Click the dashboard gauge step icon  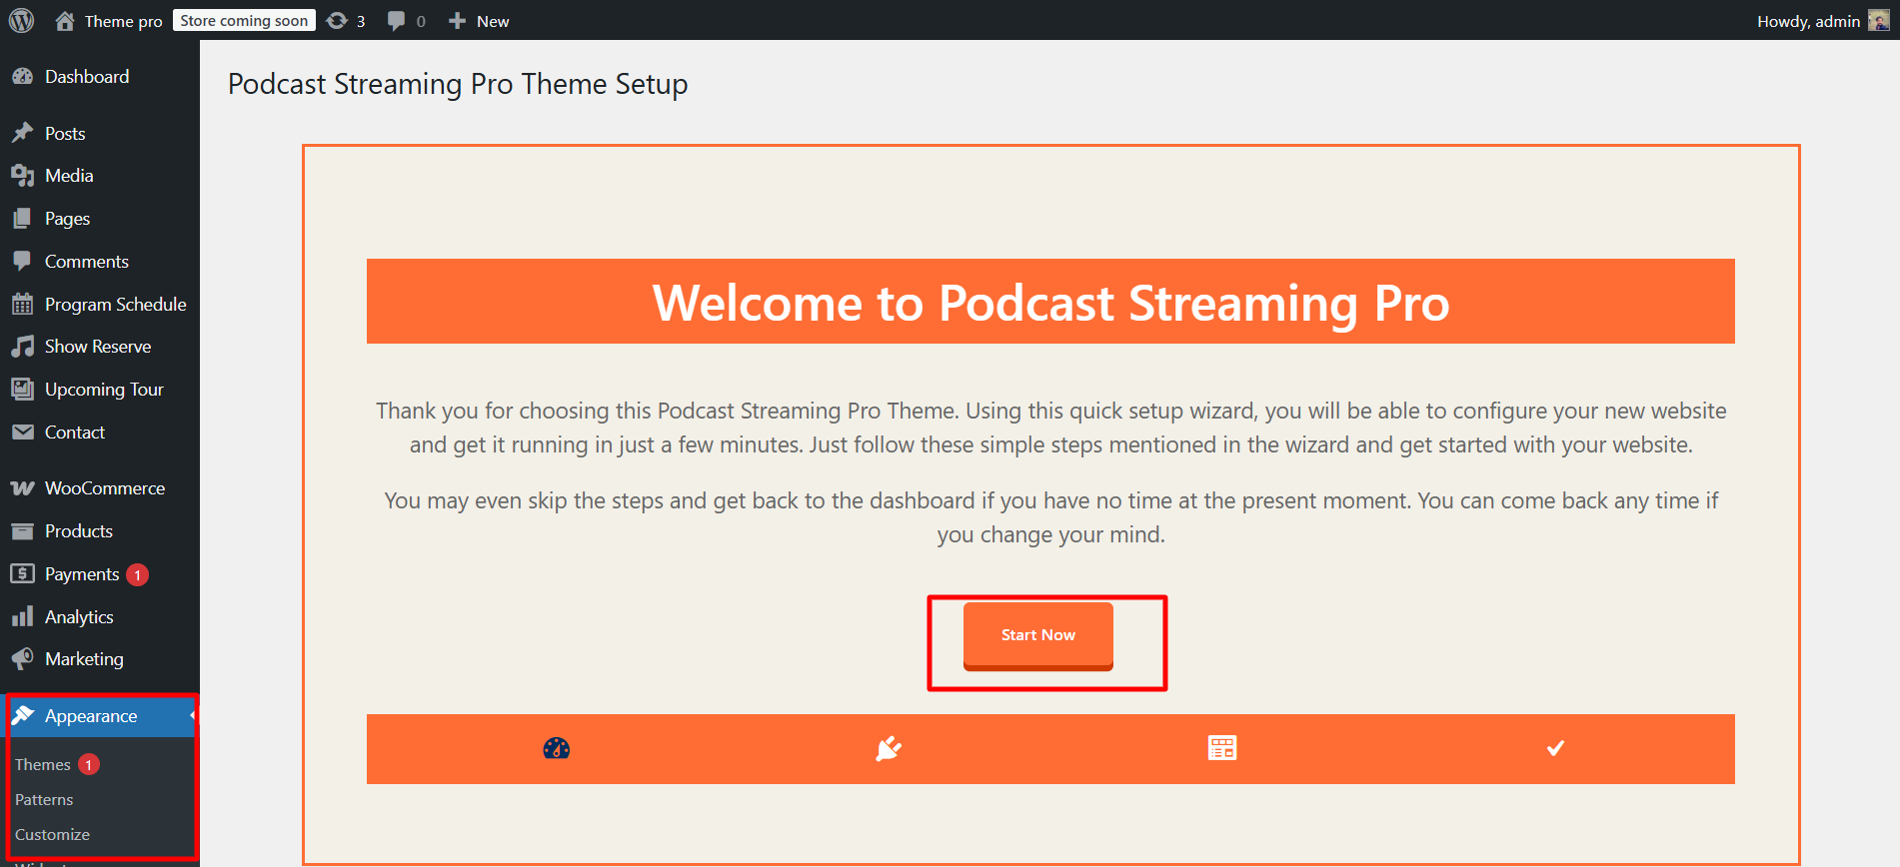pyautogui.click(x=556, y=748)
